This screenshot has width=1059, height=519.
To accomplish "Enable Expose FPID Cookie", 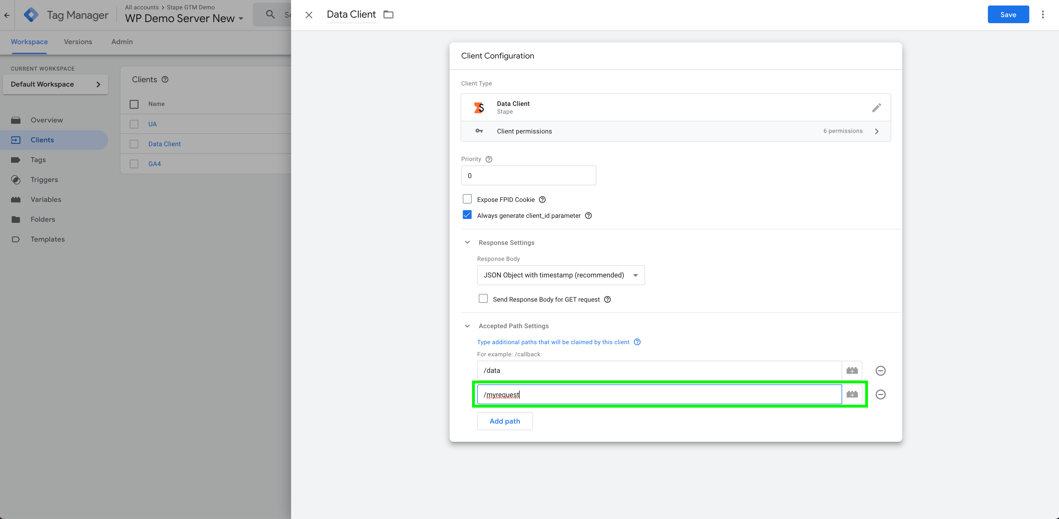I will [x=467, y=199].
